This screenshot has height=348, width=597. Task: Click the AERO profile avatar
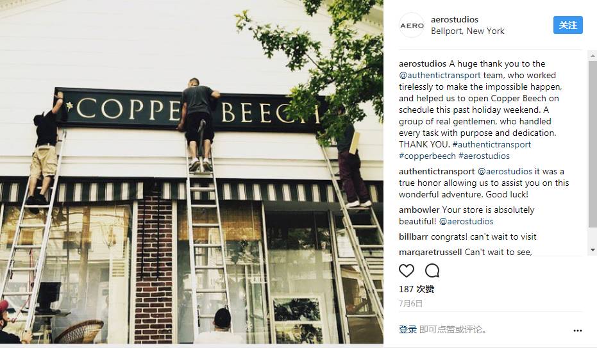point(412,25)
